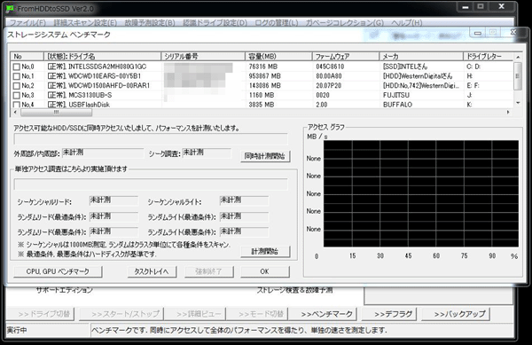Viewport: 532px width, 345px height.
Task: Click the drive list scroll-down arrow
Action: point(518,103)
